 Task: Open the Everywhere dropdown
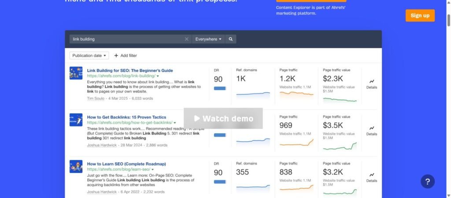tap(208, 39)
